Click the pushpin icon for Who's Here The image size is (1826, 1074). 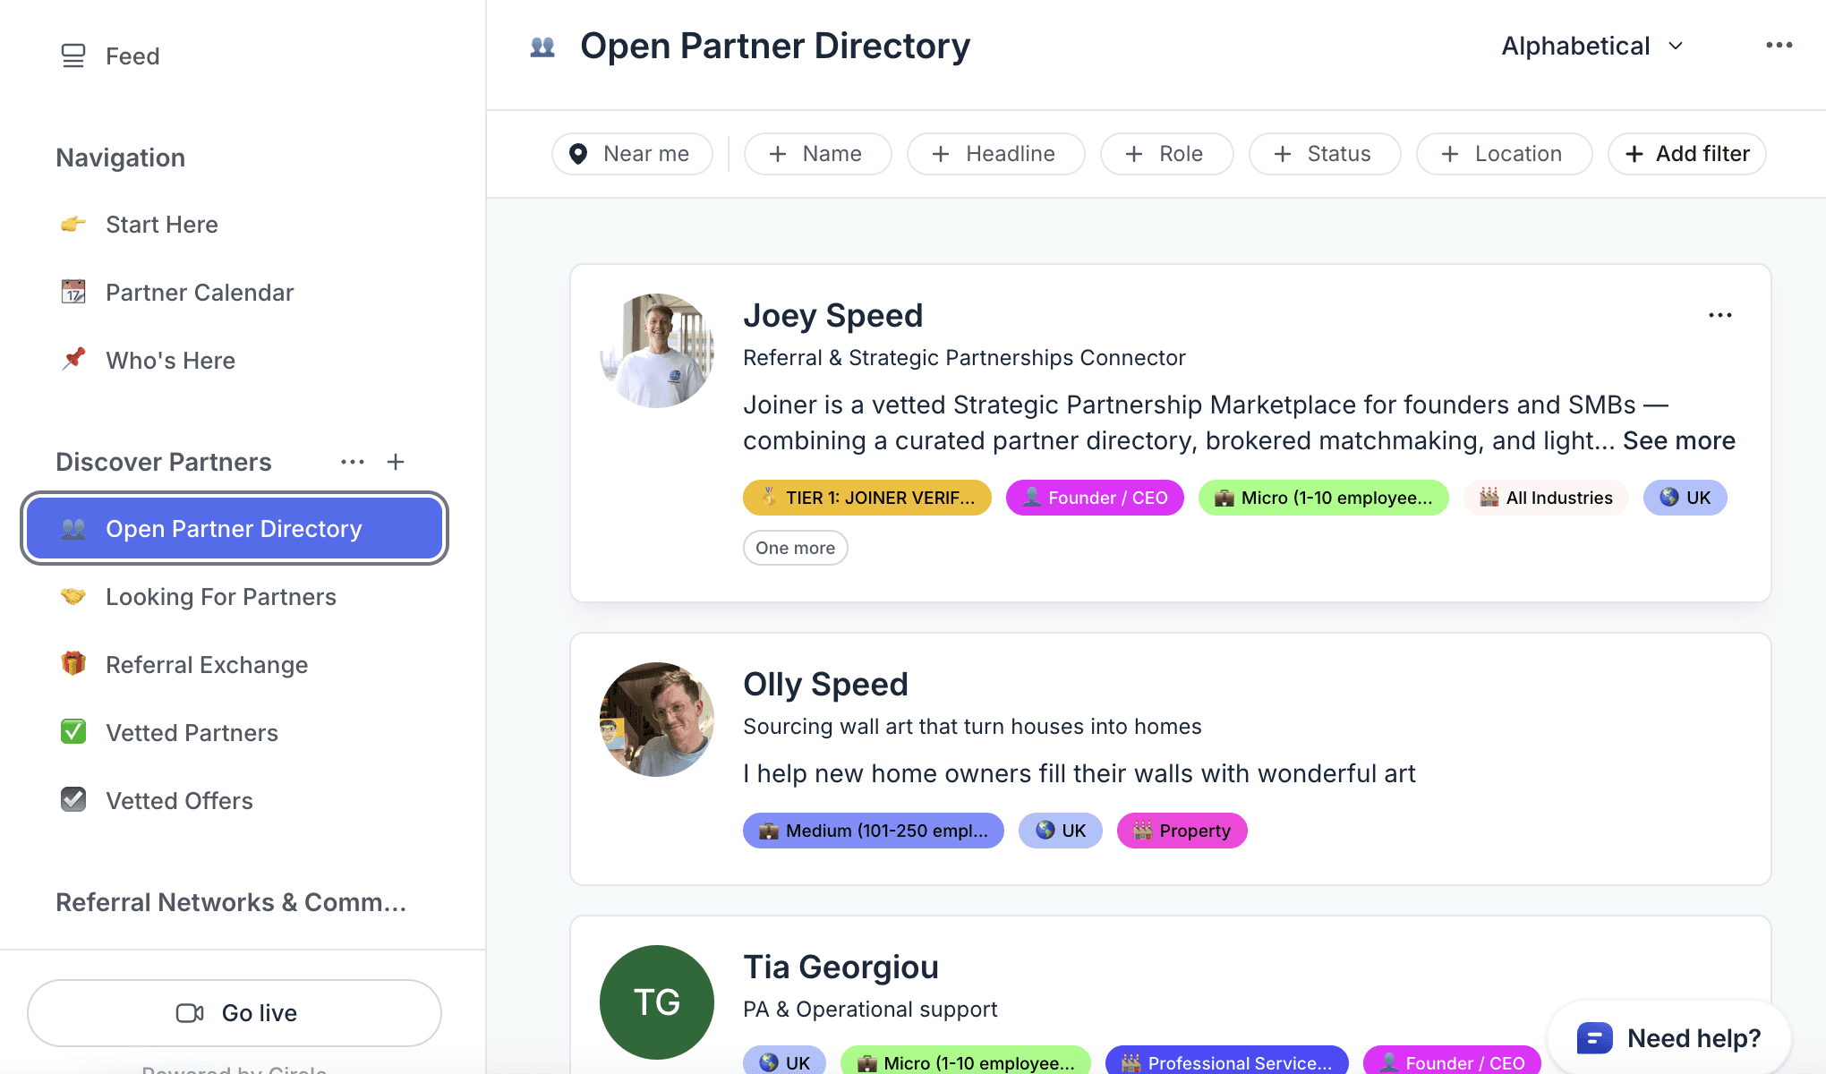click(x=73, y=359)
